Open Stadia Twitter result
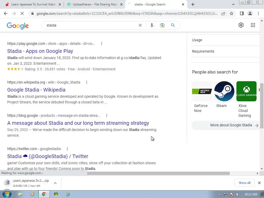264x198 pixels. [48, 156]
